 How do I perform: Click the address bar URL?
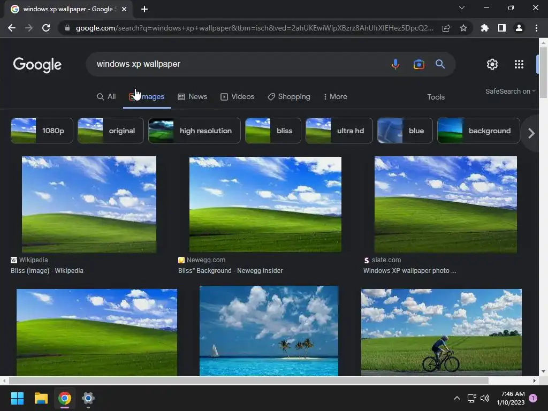pyautogui.click(x=254, y=28)
